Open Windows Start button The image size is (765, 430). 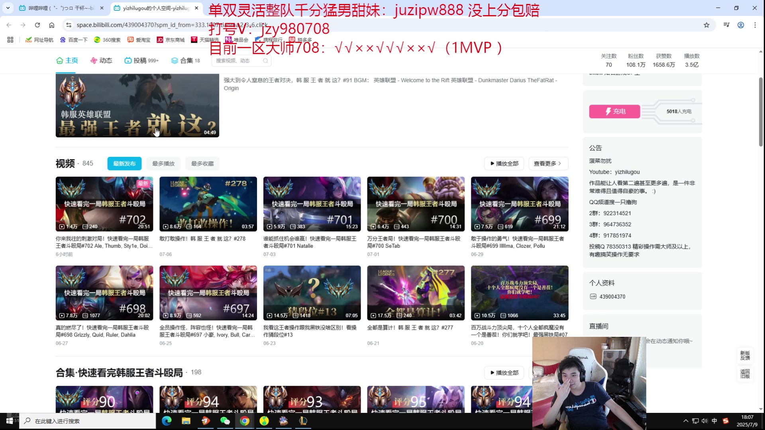point(10,421)
